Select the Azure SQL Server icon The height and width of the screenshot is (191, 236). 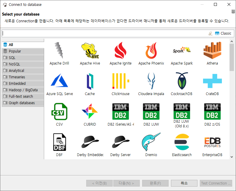tap(59, 81)
